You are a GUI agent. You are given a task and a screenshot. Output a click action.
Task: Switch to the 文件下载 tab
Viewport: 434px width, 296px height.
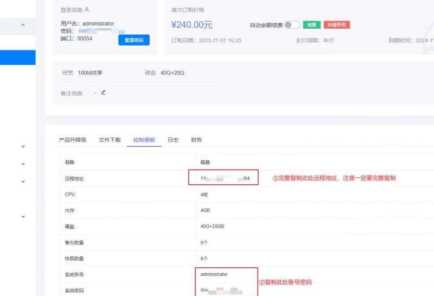110,140
